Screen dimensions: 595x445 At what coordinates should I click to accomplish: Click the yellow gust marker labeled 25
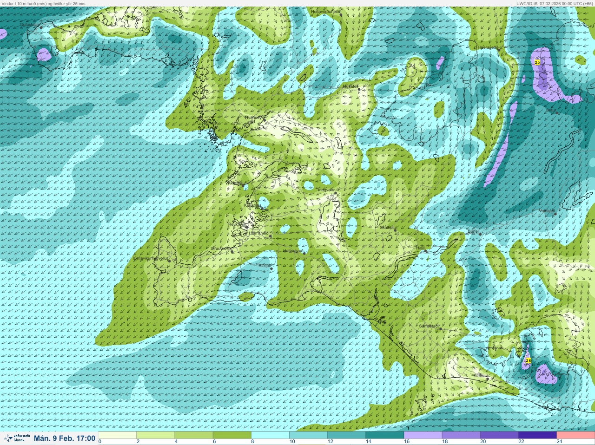(x=537, y=62)
